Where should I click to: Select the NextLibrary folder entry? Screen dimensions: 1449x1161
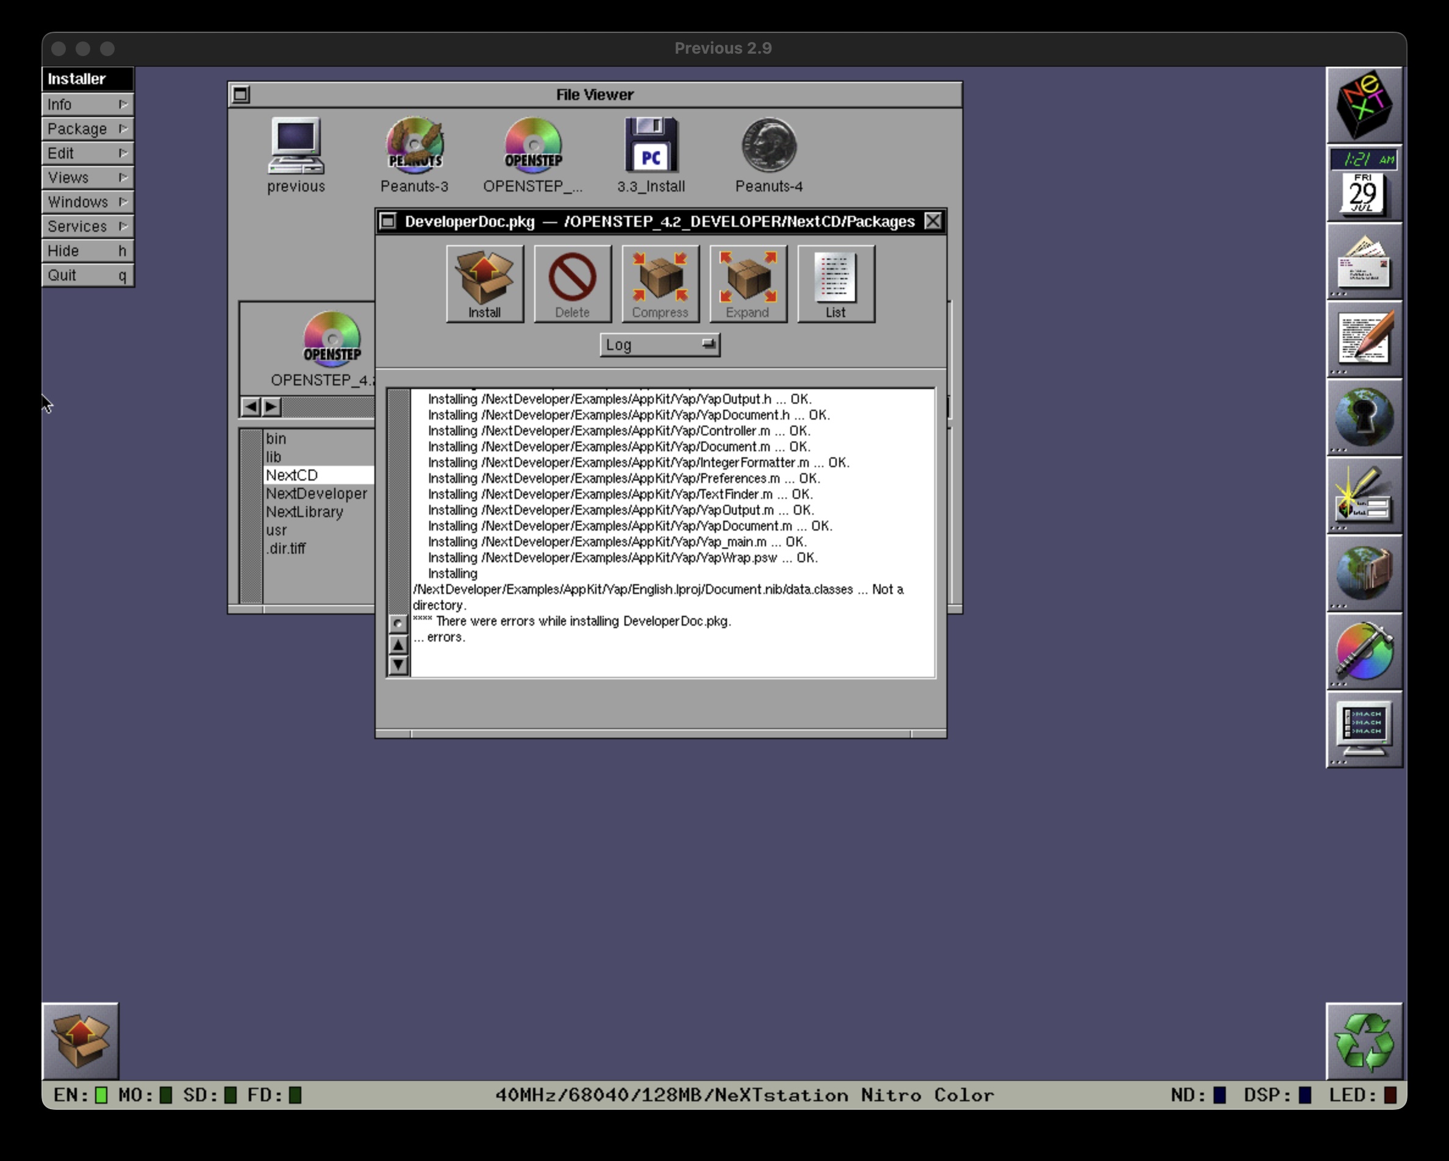pos(304,512)
